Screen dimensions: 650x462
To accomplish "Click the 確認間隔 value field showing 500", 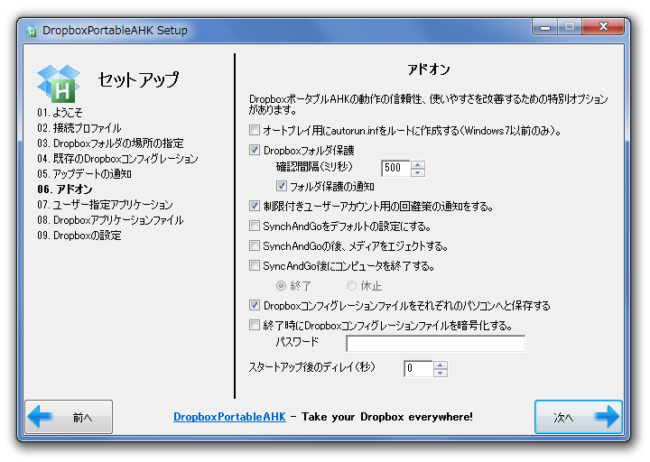I will pos(396,168).
